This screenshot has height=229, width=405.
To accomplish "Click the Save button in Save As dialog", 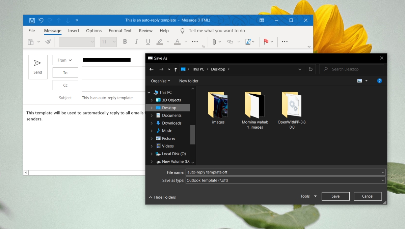I will (335, 196).
